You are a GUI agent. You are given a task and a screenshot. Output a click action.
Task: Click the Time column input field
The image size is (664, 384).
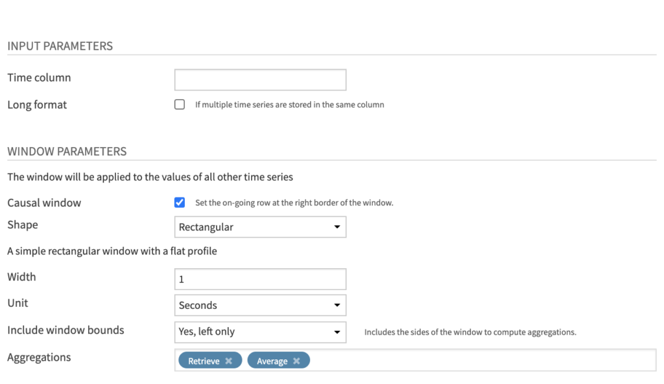(259, 79)
